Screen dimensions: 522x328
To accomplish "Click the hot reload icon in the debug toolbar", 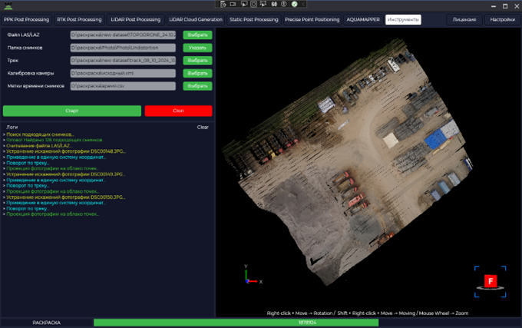I will (274, 4).
